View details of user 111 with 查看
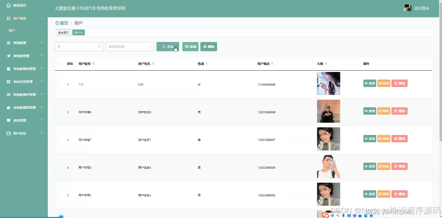Image resolution: width=442 pixels, height=218 pixels. point(370,83)
